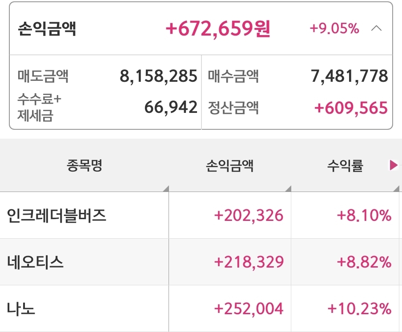402x332 pixels.
Task: Sort by the 종목명 column header
Action: (x=84, y=166)
